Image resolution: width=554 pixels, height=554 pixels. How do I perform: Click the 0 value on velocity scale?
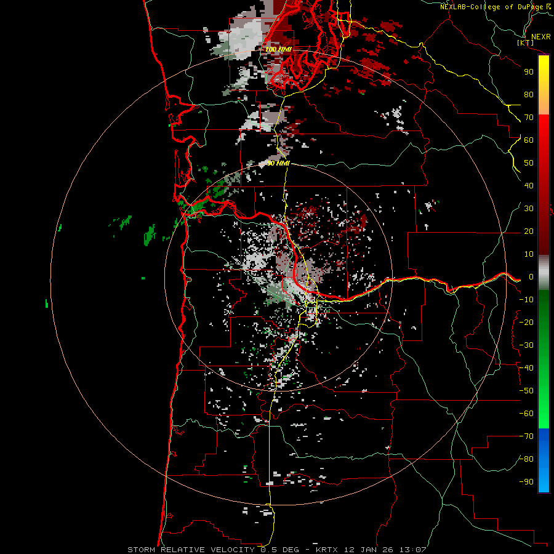pos(531,277)
